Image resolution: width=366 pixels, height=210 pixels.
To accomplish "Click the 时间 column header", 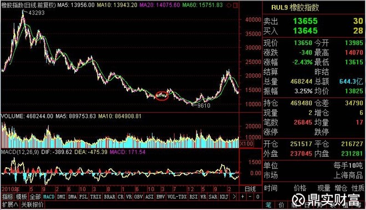I will coord(271,188).
